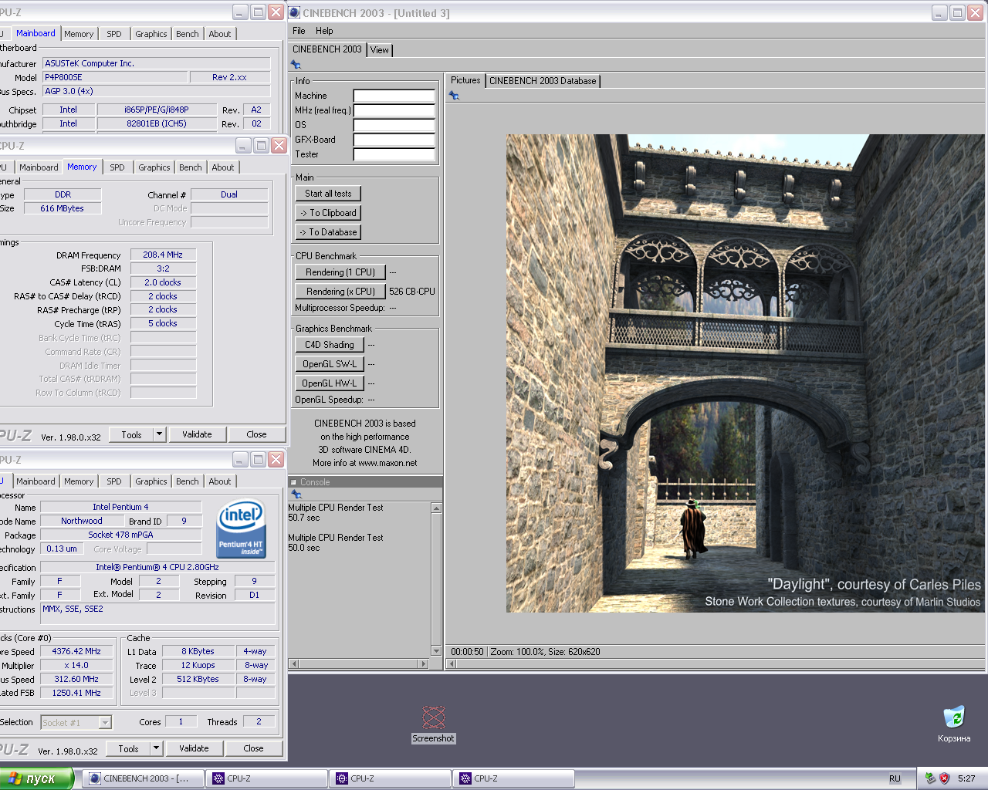Click the 5:27 system clock
The image size is (988, 790).
966,778
